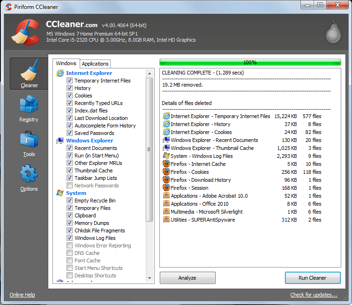This screenshot has width=352, height=305.
Task: Click box icon beside Adobe Acrobat 10.0 result
Action: point(166,195)
